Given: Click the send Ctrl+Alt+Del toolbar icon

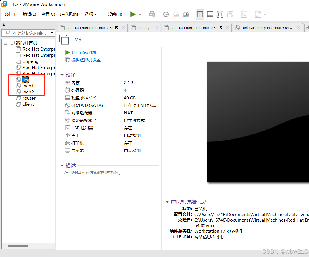Looking at the screenshot, I should pyautogui.click(x=152, y=14).
